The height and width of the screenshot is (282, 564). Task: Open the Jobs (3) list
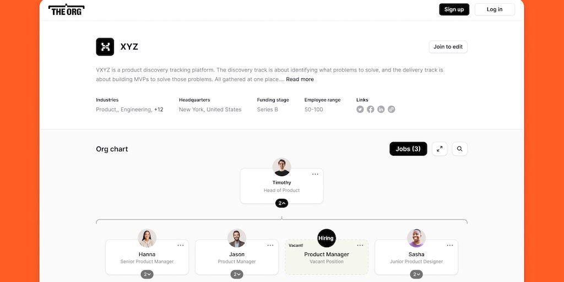408,149
